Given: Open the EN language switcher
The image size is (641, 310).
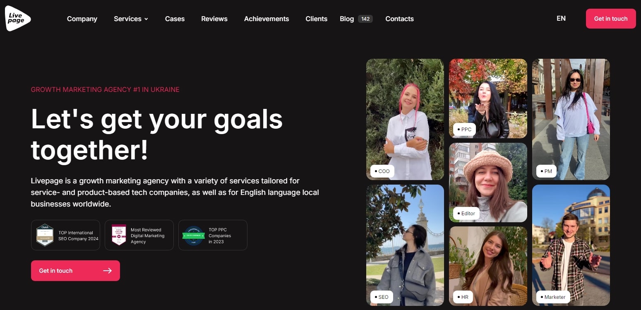Looking at the screenshot, I should point(561,18).
